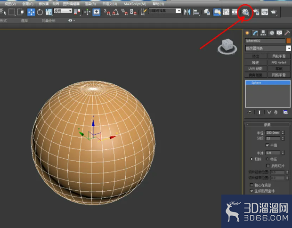292x228 pixels.
Task: Select the Rotate tool
Action: pyautogui.click(x=40, y=12)
